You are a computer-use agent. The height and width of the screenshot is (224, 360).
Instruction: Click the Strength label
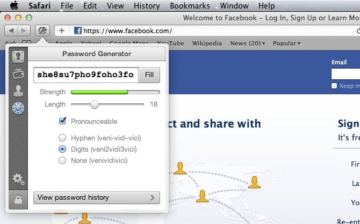[53, 92]
